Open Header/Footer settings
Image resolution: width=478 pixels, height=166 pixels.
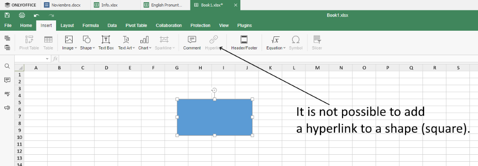tap(244, 42)
